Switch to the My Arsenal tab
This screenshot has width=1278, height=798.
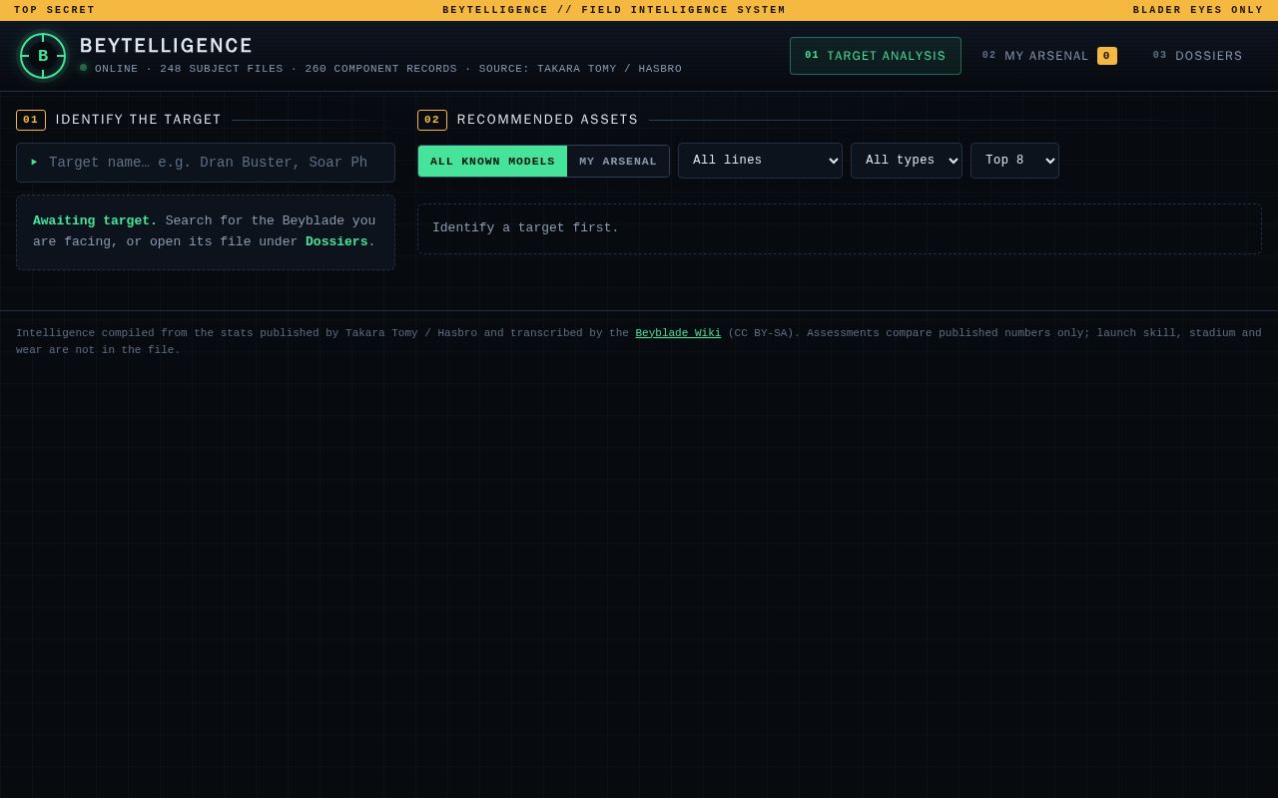click(1049, 56)
